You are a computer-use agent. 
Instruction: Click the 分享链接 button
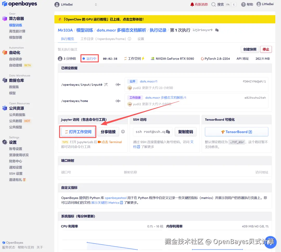pyautogui.click(x=108, y=132)
